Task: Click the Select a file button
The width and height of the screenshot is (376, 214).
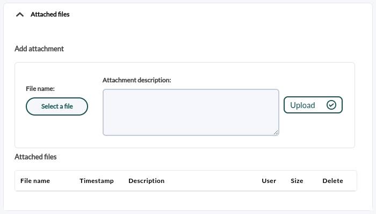Action: click(57, 106)
